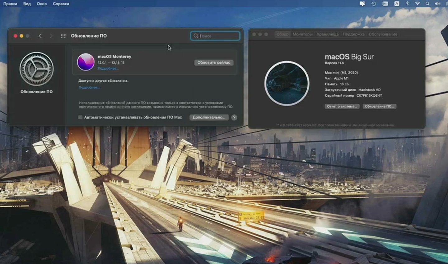Click the 'Macintosh HD' startup disk value
Screen dimensions: 448x264
point(369,90)
